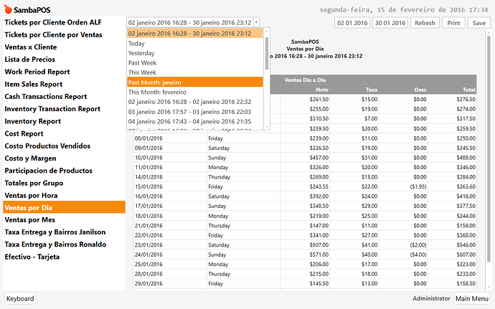Image resolution: width=495 pixels, height=309 pixels.
Task: Return to Main Menu
Action: (472, 298)
